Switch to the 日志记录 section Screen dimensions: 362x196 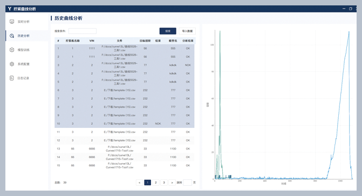(x=23, y=78)
